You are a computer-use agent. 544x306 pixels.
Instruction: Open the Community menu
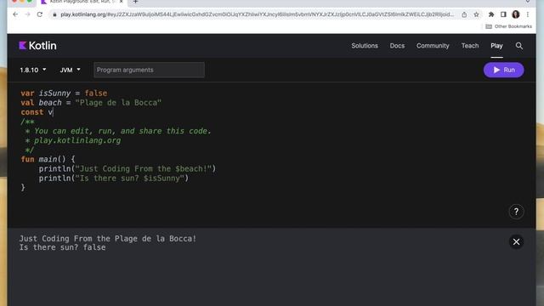433,46
